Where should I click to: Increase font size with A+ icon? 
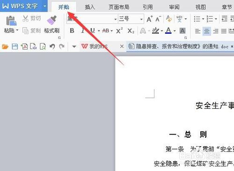click(150, 19)
